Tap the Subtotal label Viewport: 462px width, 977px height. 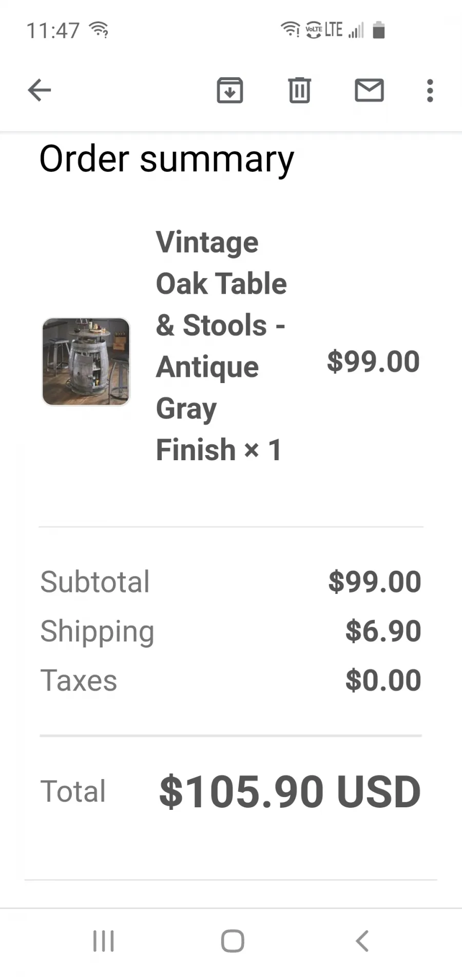click(x=95, y=582)
